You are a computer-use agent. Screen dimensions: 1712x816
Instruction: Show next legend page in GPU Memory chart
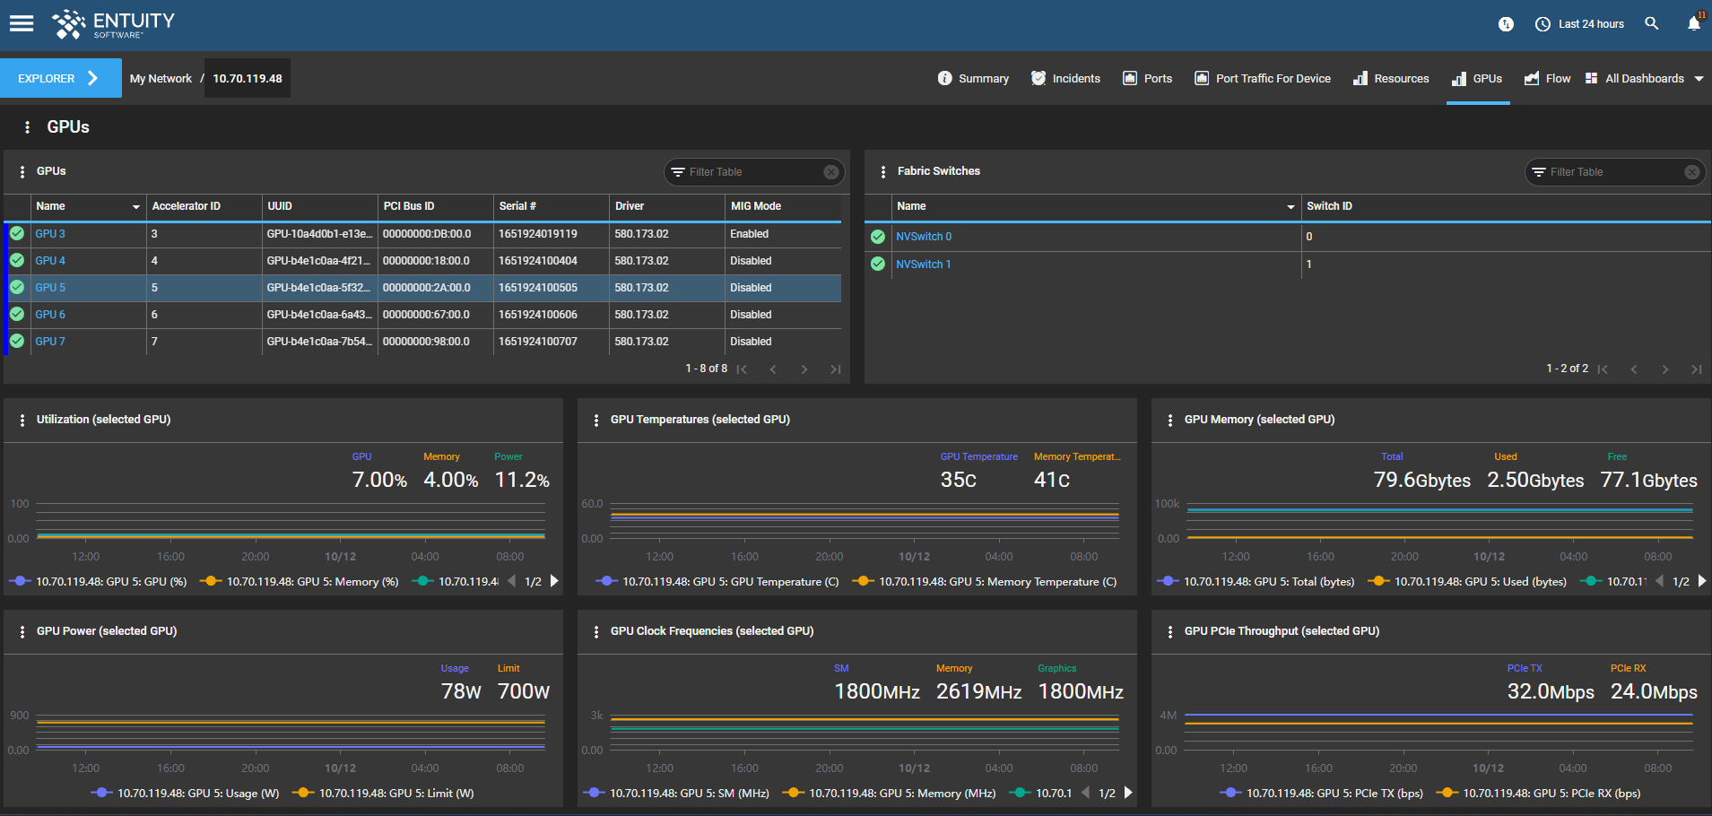(x=1702, y=581)
